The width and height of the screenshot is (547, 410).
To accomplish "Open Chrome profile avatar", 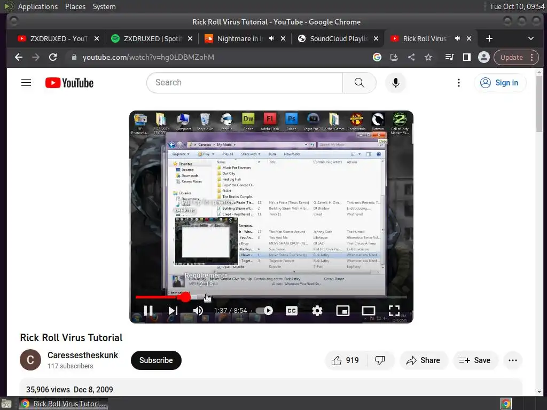I will tap(484, 57).
